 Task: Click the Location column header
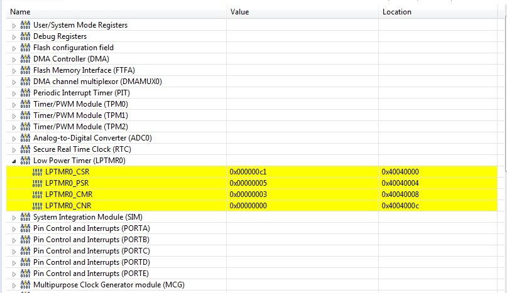coord(396,12)
